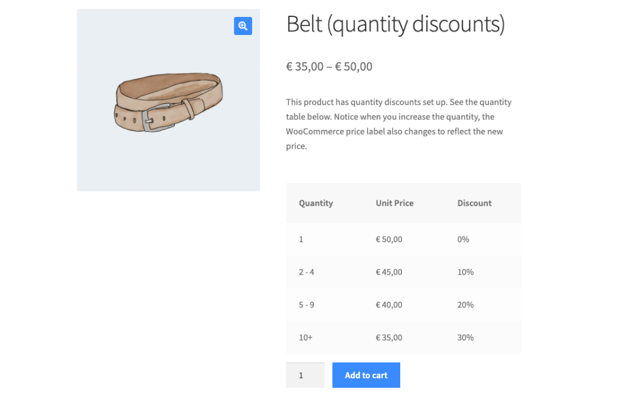Click the Unit Price column header
Viewport: 619px width, 398px height.
click(x=394, y=203)
